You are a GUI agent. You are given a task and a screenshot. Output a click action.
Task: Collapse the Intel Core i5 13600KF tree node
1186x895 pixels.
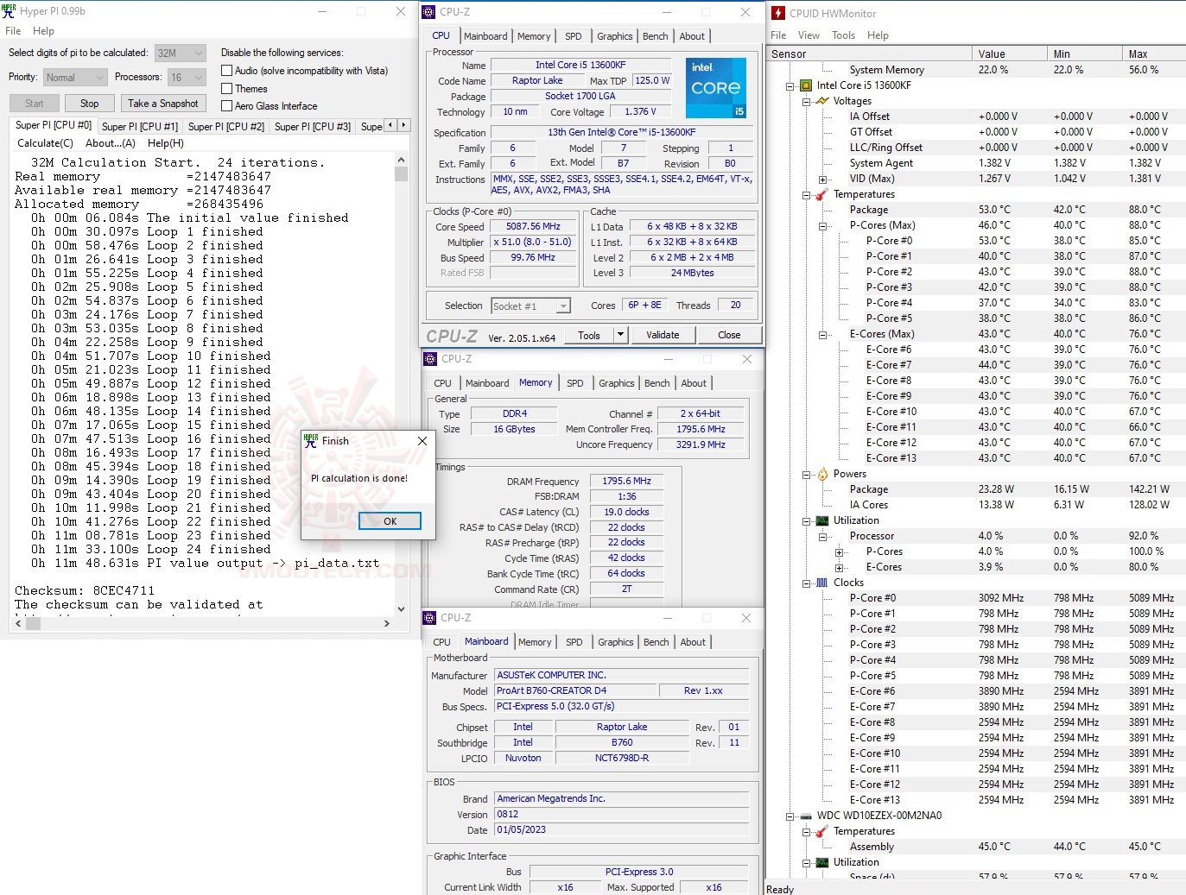coord(790,85)
